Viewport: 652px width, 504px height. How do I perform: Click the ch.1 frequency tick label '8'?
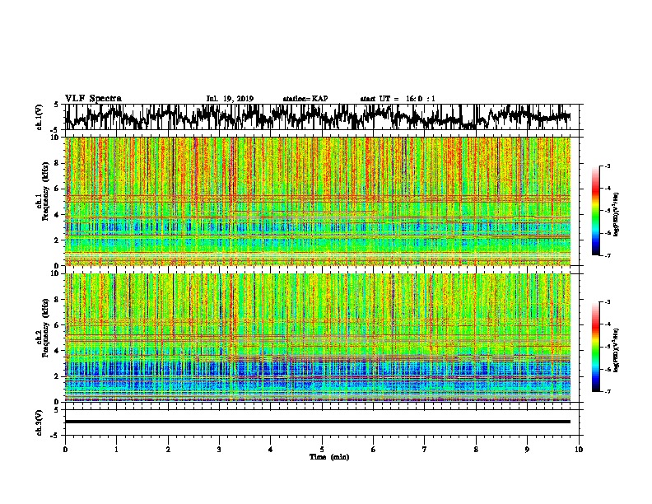pyautogui.click(x=58, y=163)
